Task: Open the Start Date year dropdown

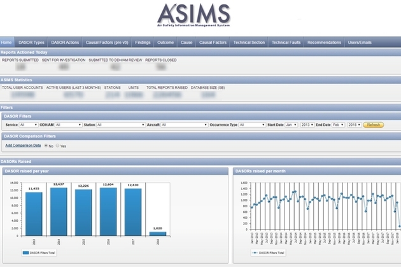Action: 307,125
